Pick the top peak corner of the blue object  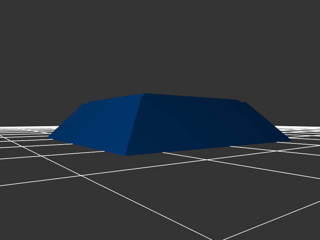[144, 94]
